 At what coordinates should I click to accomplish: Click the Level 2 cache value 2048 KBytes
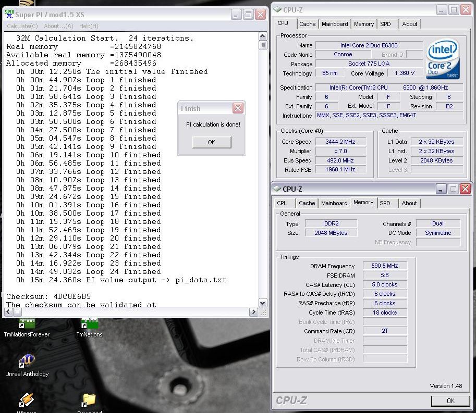pyautogui.click(x=436, y=160)
